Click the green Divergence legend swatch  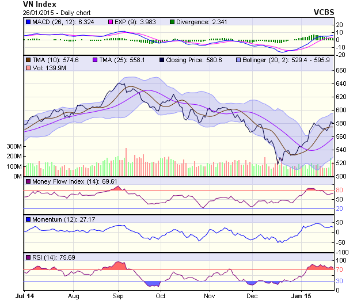[x=172, y=22]
